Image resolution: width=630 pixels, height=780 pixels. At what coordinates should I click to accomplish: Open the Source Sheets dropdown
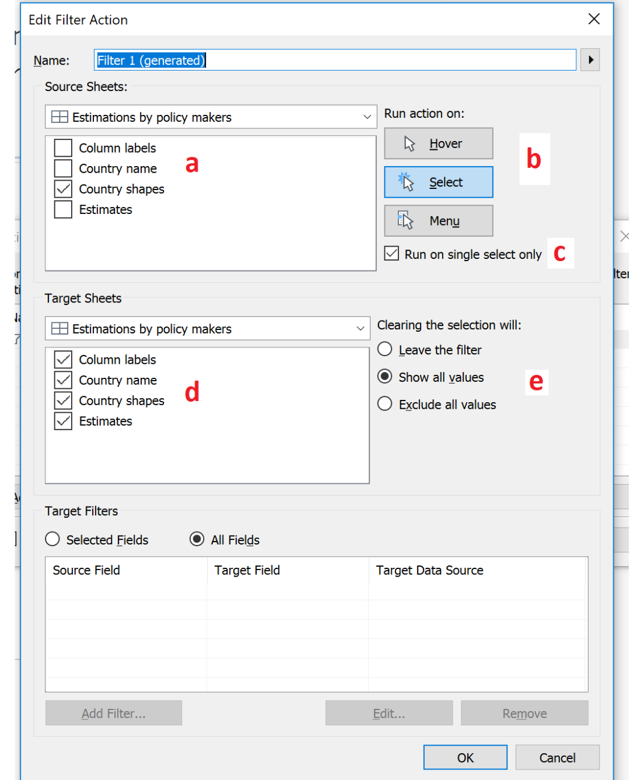tap(367, 117)
